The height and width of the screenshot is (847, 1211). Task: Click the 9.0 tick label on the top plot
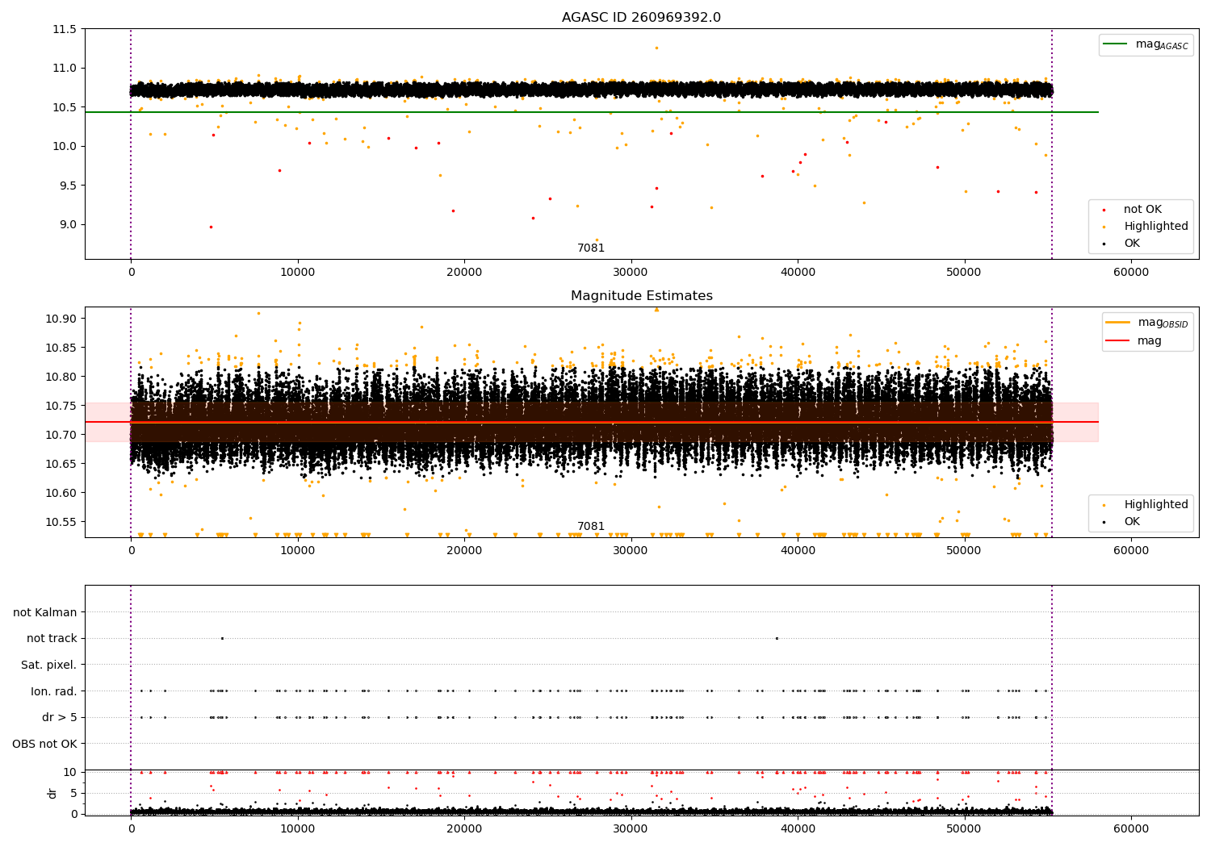click(x=66, y=224)
